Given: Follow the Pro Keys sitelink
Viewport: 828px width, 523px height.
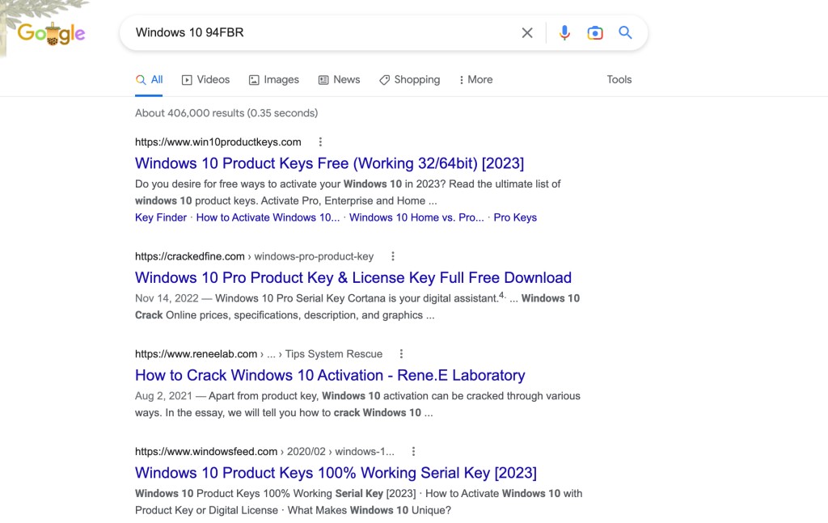Looking at the screenshot, I should (x=515, y=217).
